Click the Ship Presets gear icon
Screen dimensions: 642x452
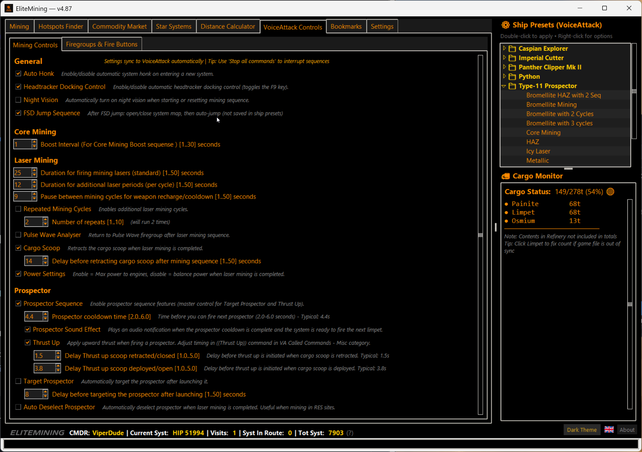[x=505, y=25]
